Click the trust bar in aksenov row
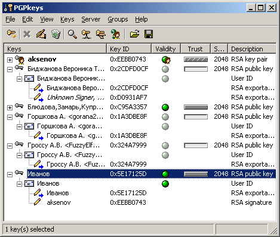This screenshot has width=280, height=237. pyautogui.click(x=196, y=60)
